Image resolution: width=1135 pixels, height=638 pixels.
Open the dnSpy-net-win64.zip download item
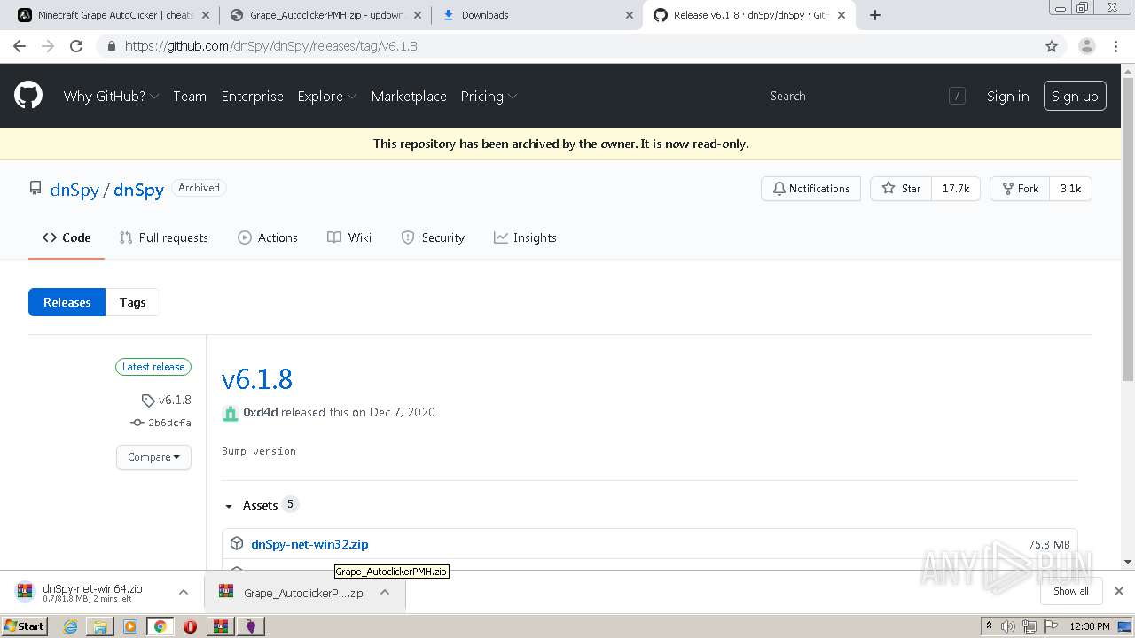[92, 593]
